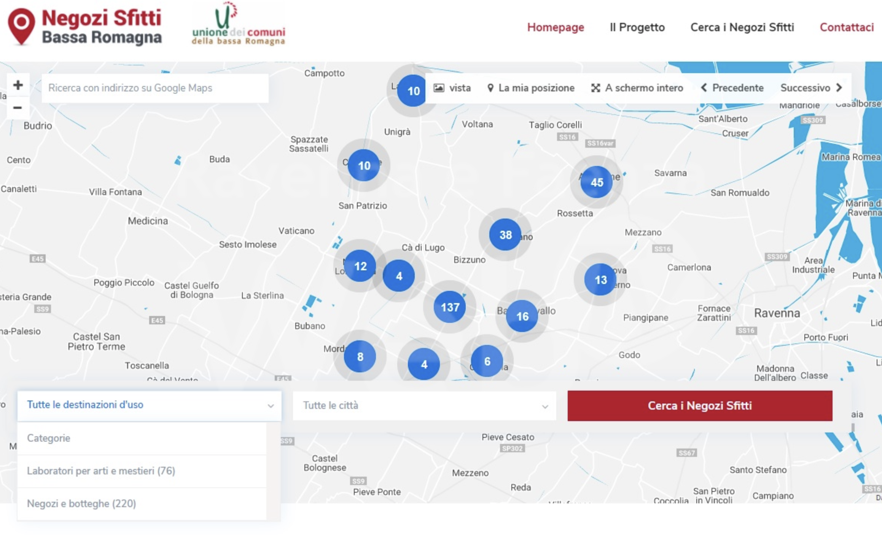
Task: Open the Contattaci page link
Action: [846, 27]
